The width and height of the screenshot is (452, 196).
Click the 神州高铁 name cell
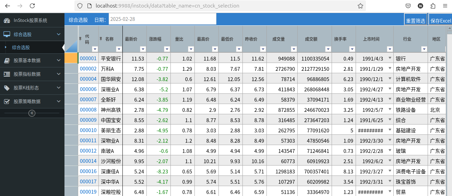111,110
